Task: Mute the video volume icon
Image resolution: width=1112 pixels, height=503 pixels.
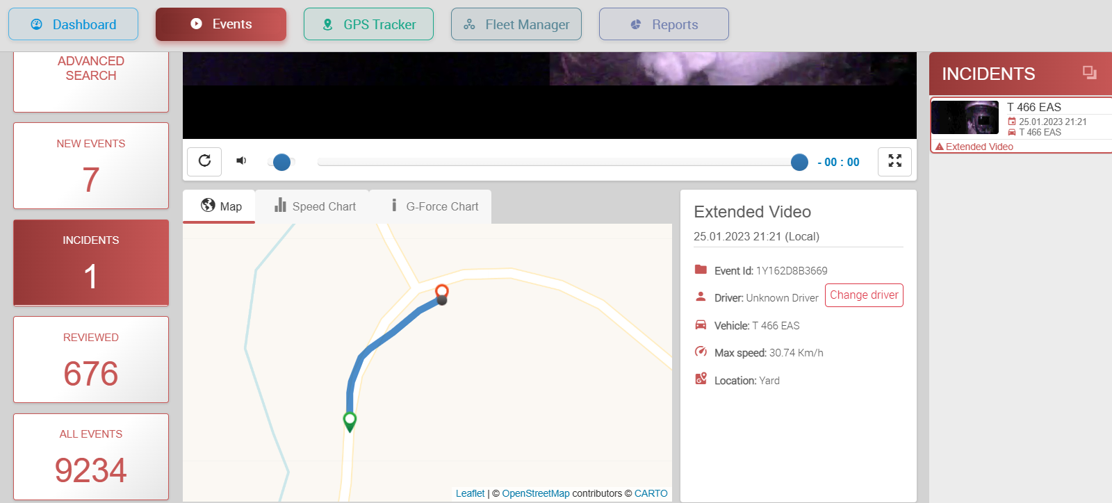Action: click(241, 161)
